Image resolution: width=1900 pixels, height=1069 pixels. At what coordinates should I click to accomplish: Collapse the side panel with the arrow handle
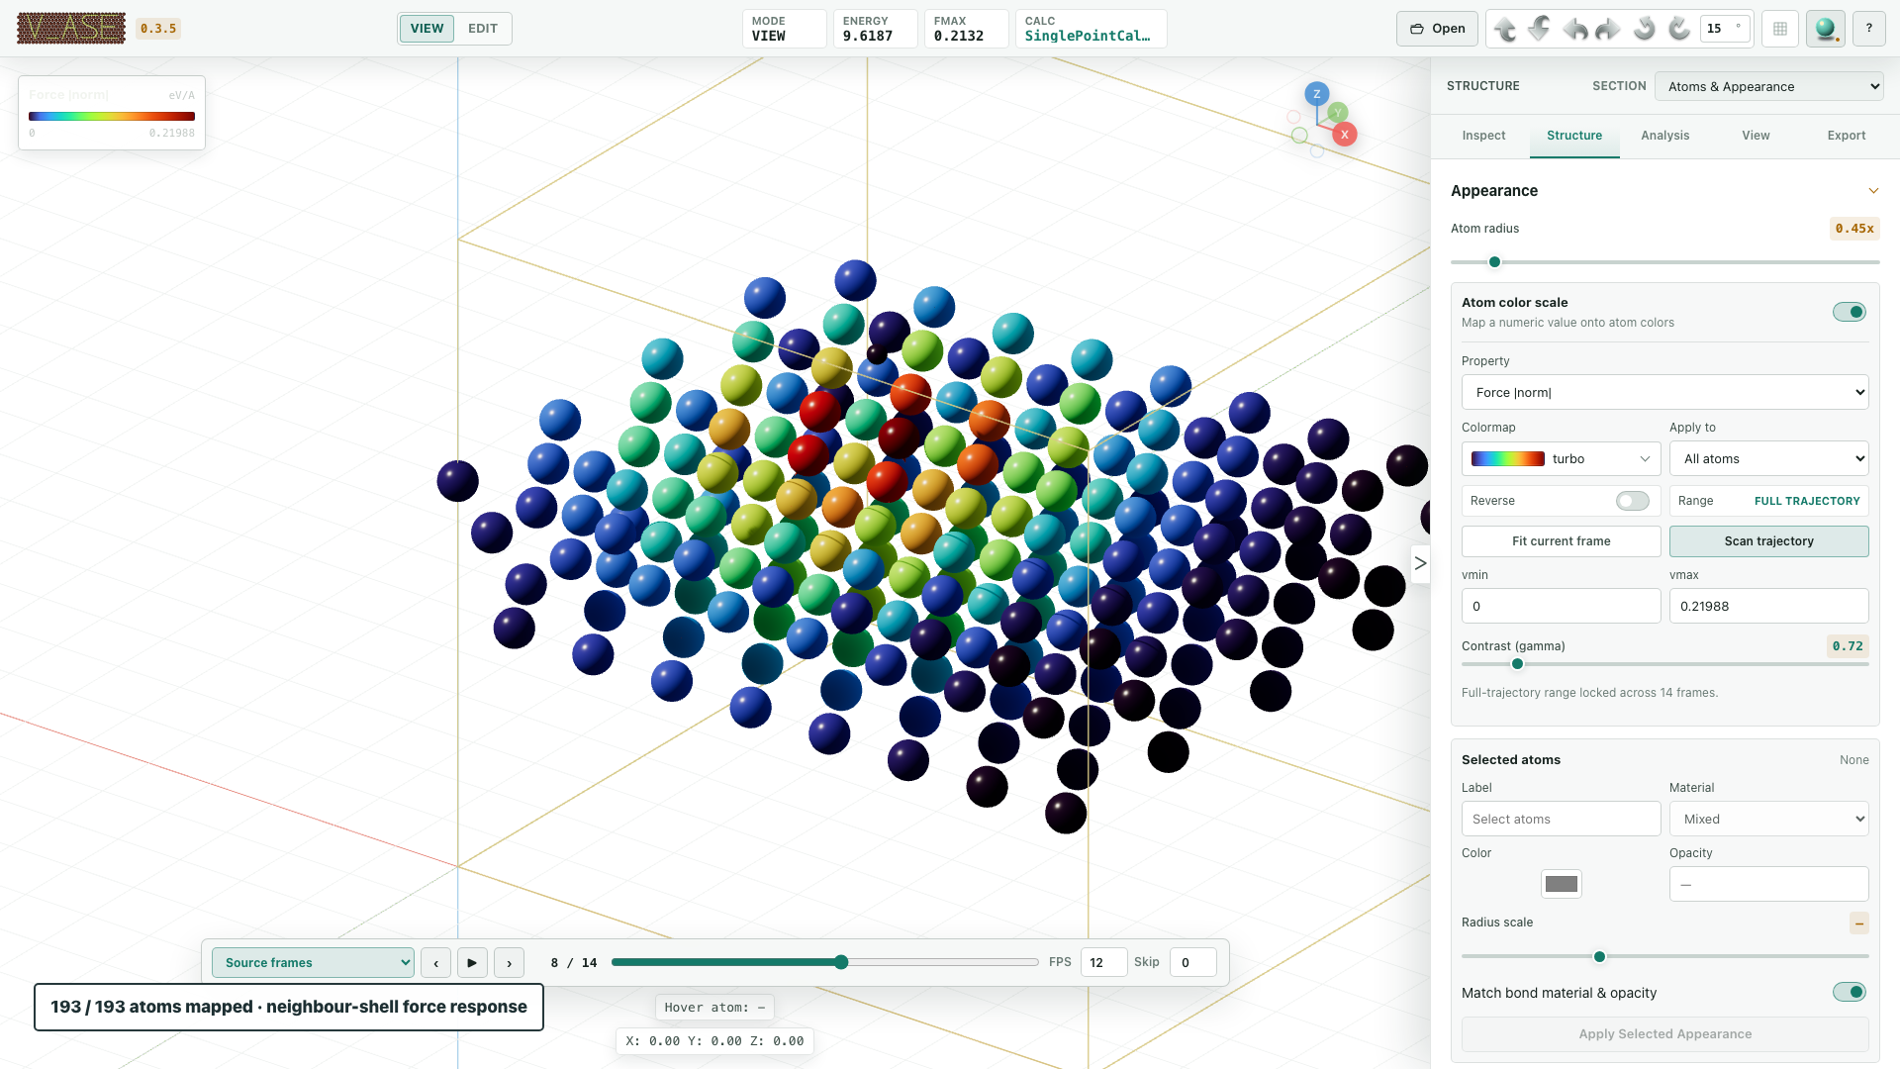point(1420,563)
